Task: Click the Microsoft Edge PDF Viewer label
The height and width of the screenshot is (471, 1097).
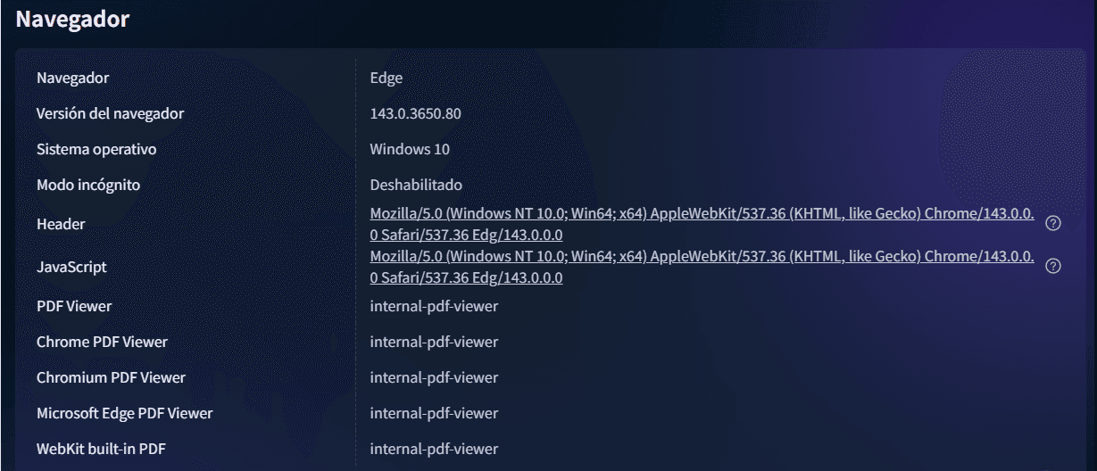Action: click(x=124, y=413)
